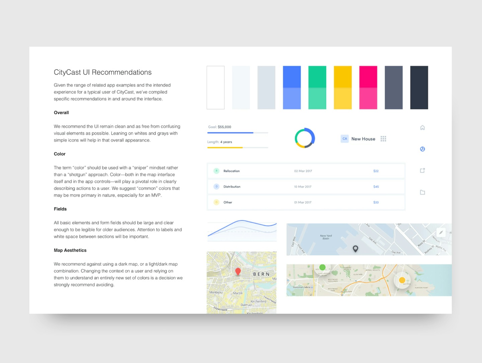The height and width of the screenshot is (363, 482).
Task: Click the home icon in sidebar
Action: point(422,128)
